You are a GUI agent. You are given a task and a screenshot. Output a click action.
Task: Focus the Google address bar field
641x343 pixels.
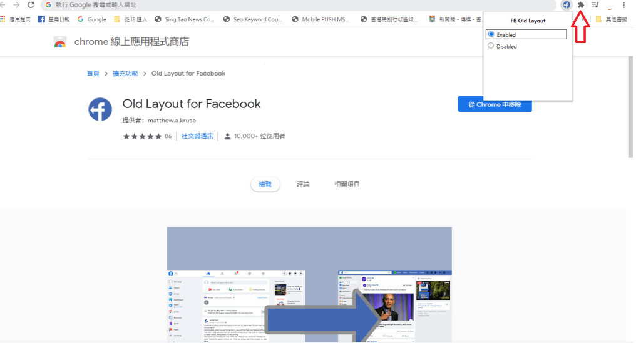[x=299, y=5]
